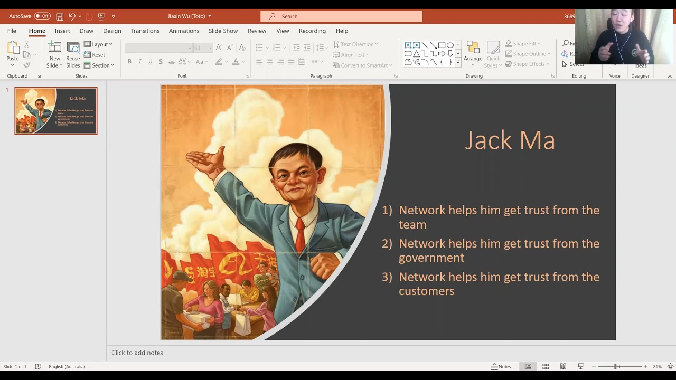Insert a text box shape

point(408,45)
